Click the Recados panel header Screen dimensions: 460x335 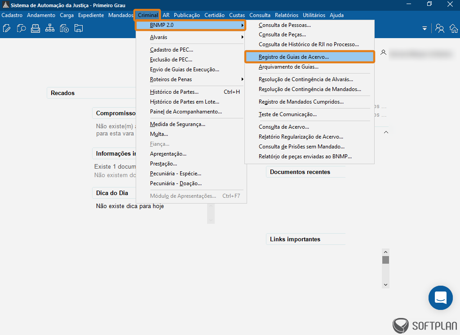pyautogui.click(x=91, y=93)
